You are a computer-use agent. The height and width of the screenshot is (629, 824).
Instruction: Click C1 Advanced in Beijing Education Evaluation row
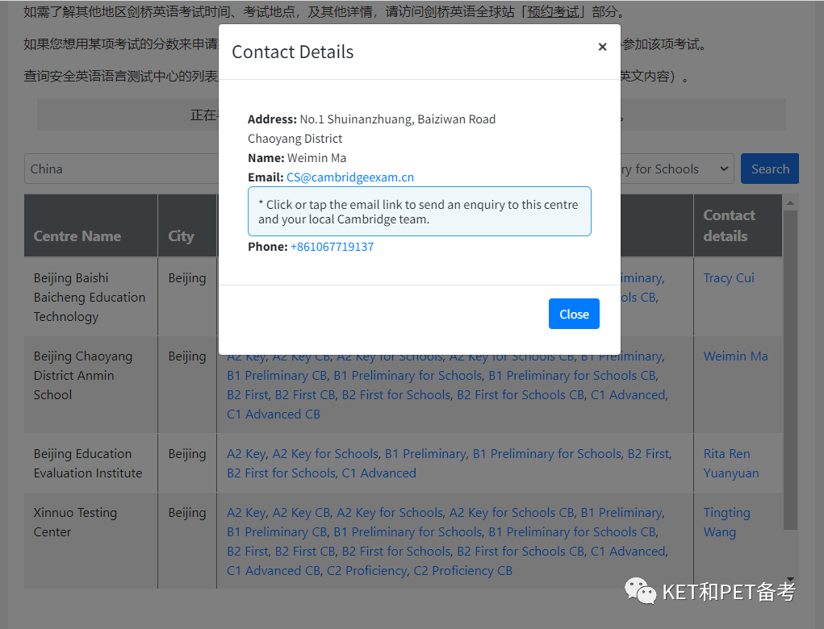point(379,473)
